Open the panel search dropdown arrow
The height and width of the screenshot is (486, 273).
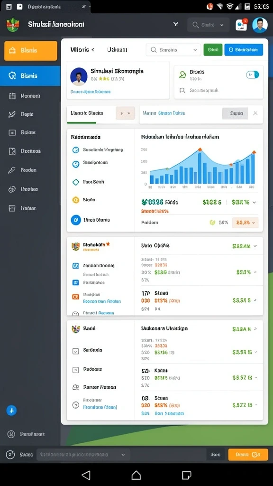pos(195,50)
